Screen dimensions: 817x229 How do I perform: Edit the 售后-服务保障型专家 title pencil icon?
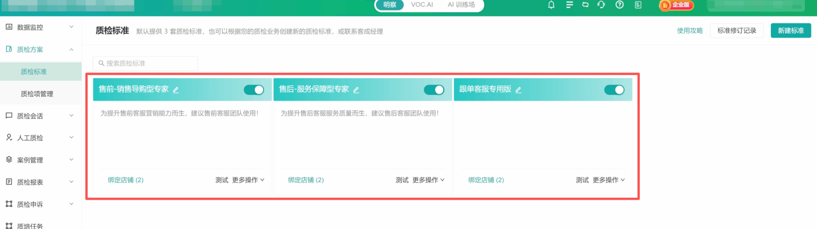[x=356, y=90]
